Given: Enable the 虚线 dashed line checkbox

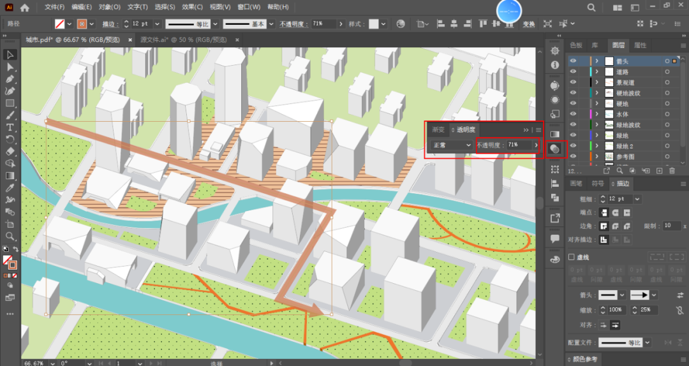Looking at the screenshot, I should (x=572, y=257).
